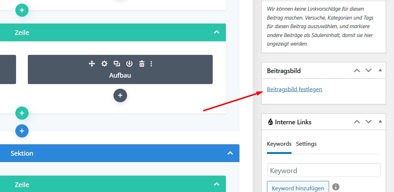Toggle the Beitragsbild panel triangle

[380, 71]
